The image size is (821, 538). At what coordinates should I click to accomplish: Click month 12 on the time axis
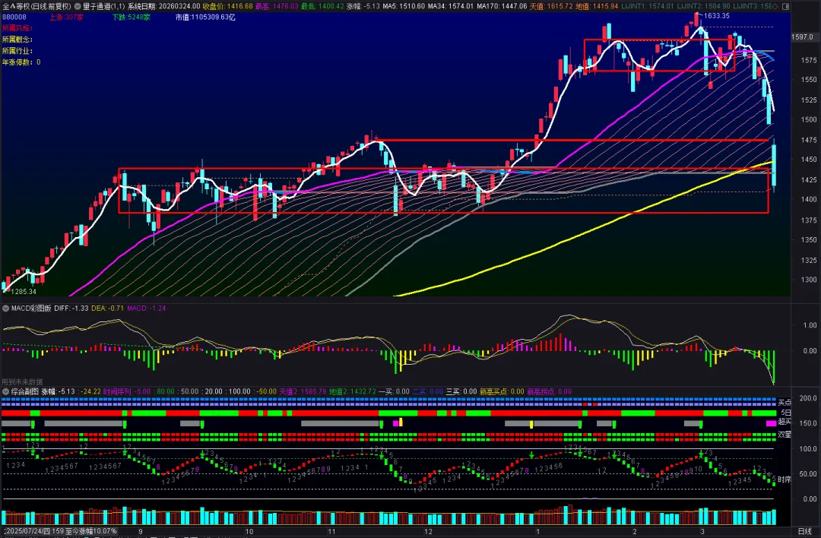pos(428,532)
